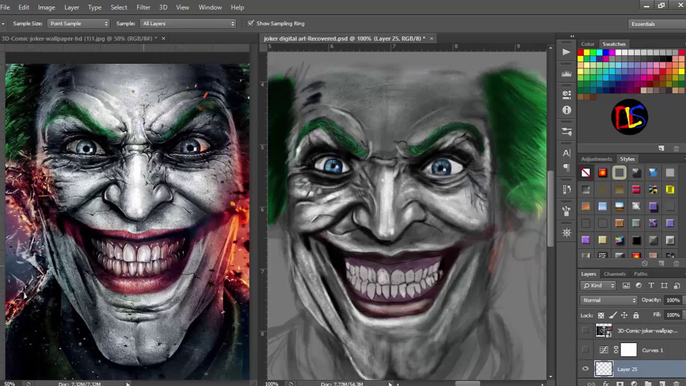
Task: Open the View menu
Action: pyautogui.click(x=183, y=8)
